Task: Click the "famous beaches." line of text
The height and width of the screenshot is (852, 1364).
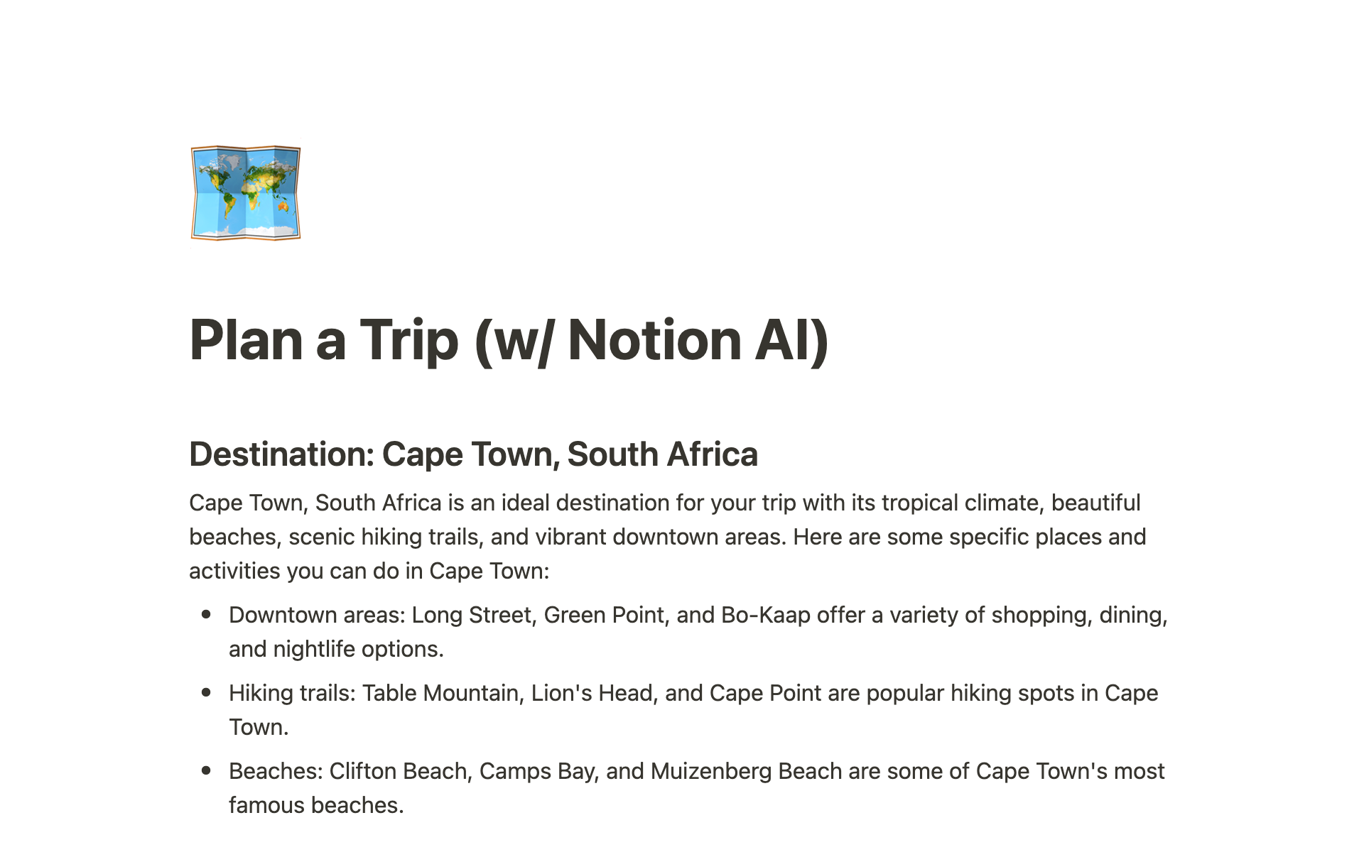Action: pyautogui.click(x=316, y=805)
